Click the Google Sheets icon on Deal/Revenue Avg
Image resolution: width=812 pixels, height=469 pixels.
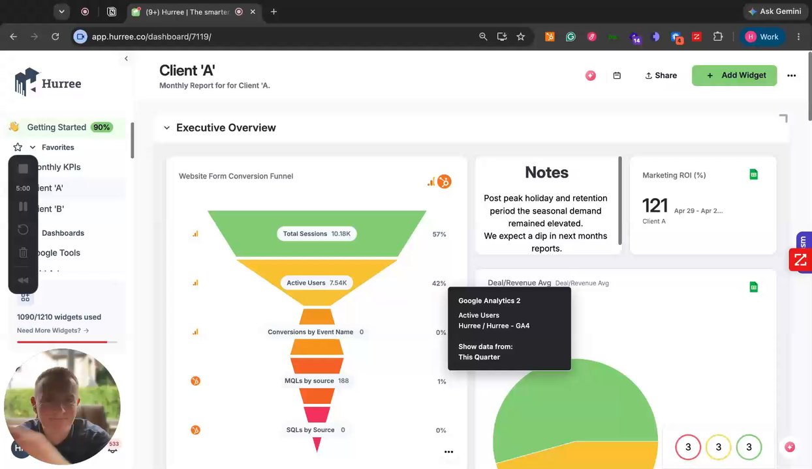[x=753, y=287]
